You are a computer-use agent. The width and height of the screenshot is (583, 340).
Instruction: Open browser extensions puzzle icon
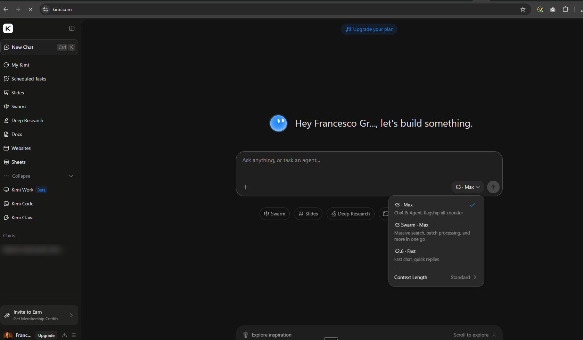tap(566, 9)
